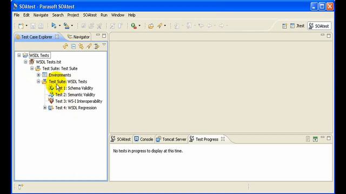Screen dimensions: 346x194
Task: Open the Project menu
Action: coord(73,15)
